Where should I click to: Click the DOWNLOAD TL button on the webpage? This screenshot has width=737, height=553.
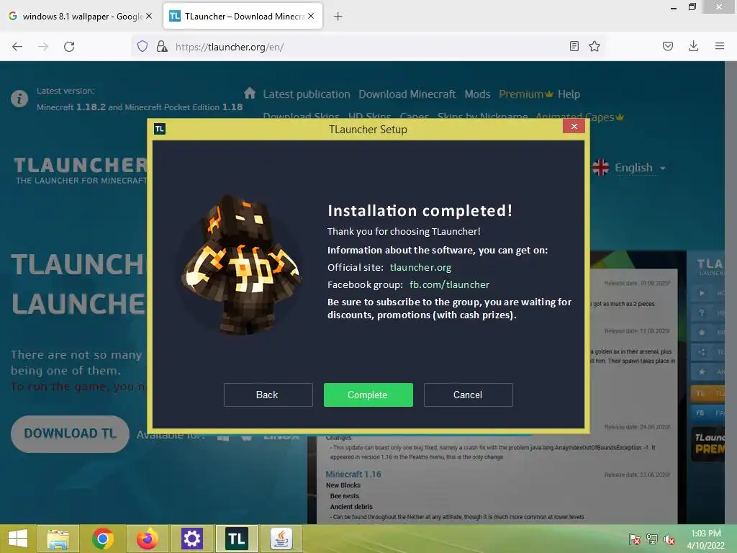[x=70, y=433]
